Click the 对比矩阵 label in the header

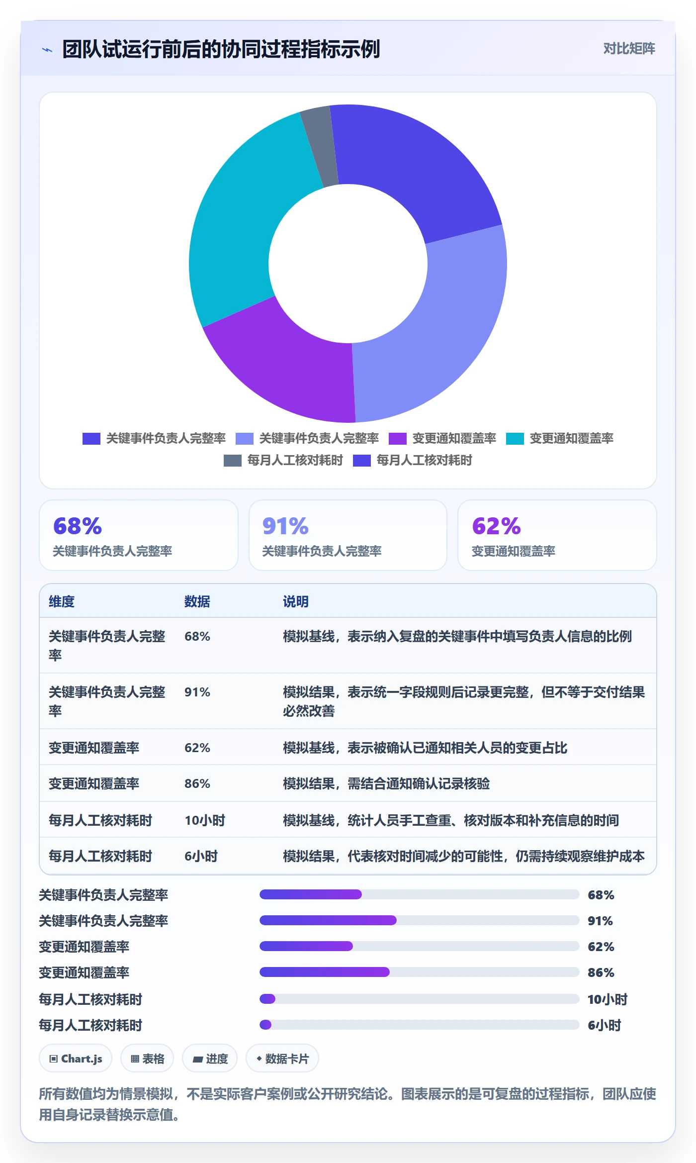[629, 49]
